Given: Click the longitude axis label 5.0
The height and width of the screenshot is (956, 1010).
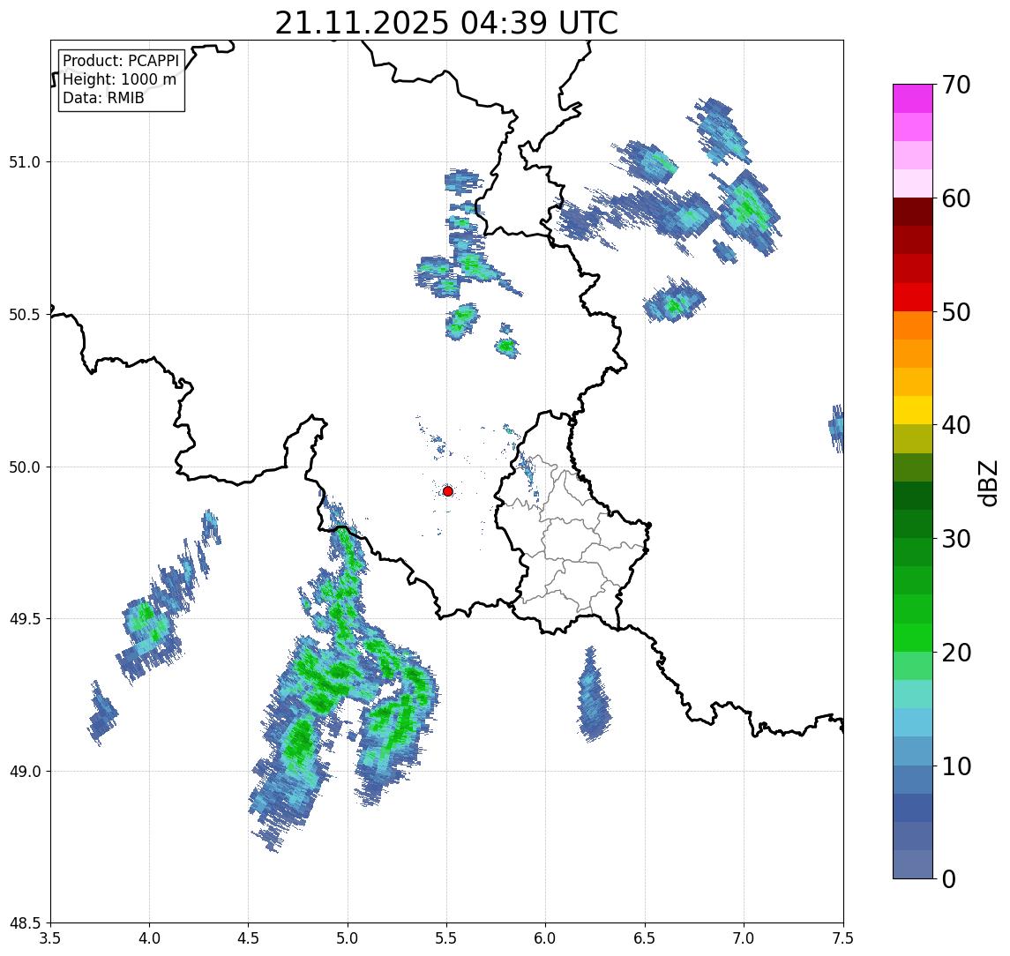Looking at the screenshot, I should [348, 938].
